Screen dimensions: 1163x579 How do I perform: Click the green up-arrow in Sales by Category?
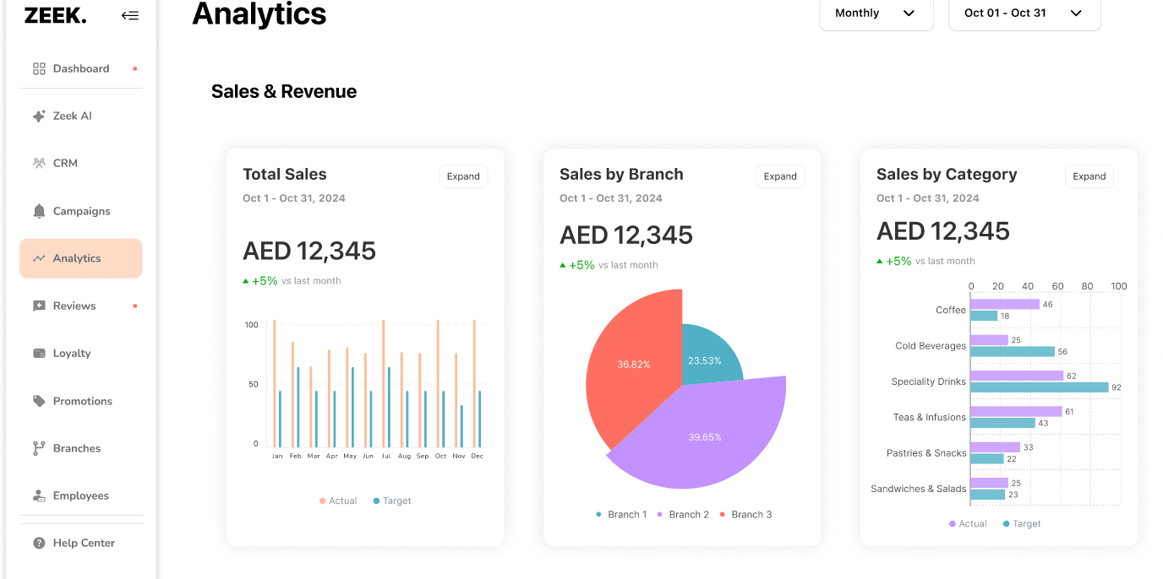pyautogui.click(x=880, y=262)
